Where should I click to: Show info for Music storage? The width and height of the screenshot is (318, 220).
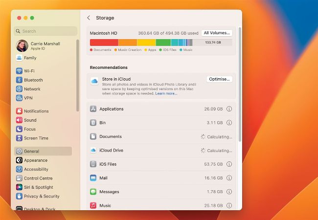[229, 205]
